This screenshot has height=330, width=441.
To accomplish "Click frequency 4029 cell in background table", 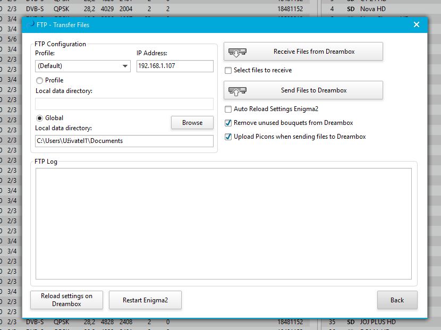I will pos(107,9).
